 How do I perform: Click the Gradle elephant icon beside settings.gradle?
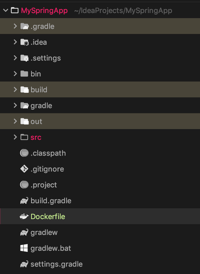(24, 264)
